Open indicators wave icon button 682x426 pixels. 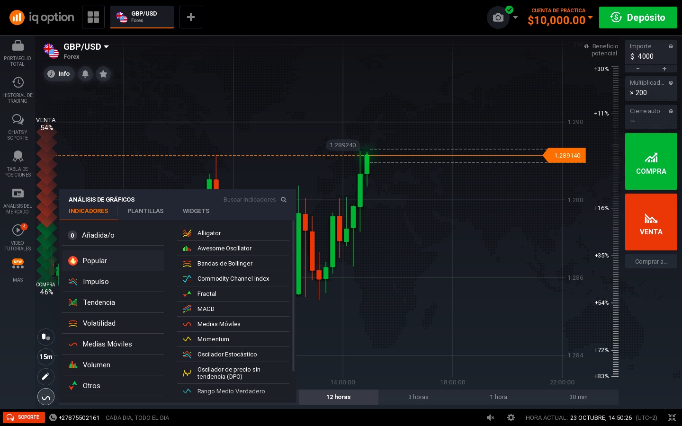(x=46, y=397)
